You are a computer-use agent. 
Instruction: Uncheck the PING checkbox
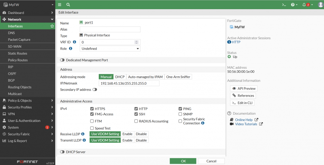180,109
